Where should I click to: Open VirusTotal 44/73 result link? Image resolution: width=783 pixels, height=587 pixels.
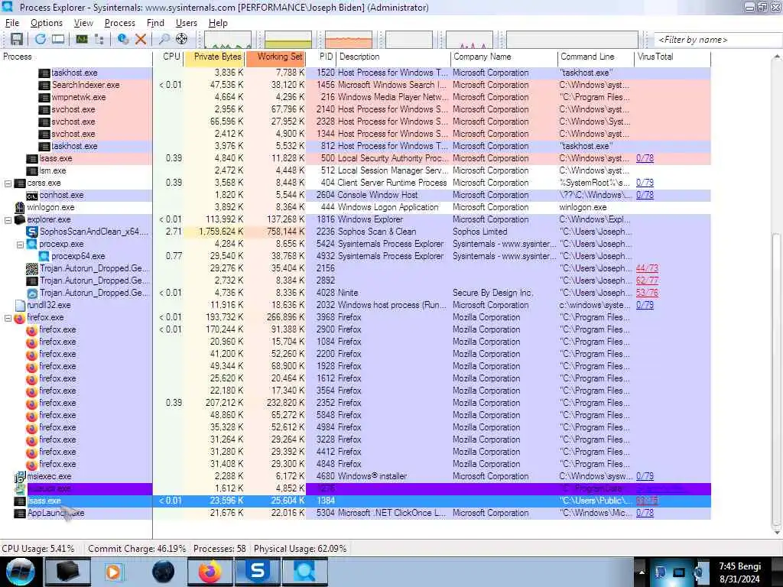[x=647, y=268]
